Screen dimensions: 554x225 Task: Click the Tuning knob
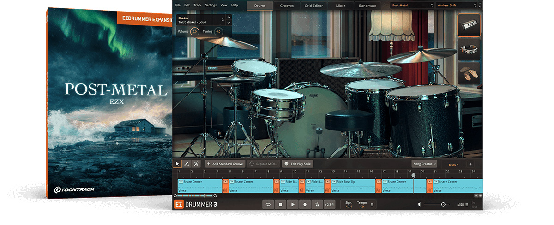coord(218,31)
